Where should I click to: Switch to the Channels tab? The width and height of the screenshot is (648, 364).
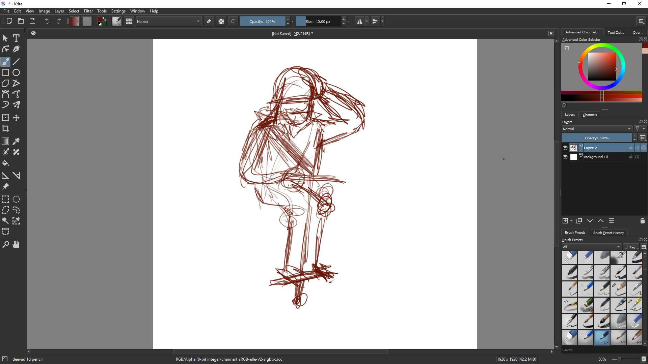[x=590, y=115]
